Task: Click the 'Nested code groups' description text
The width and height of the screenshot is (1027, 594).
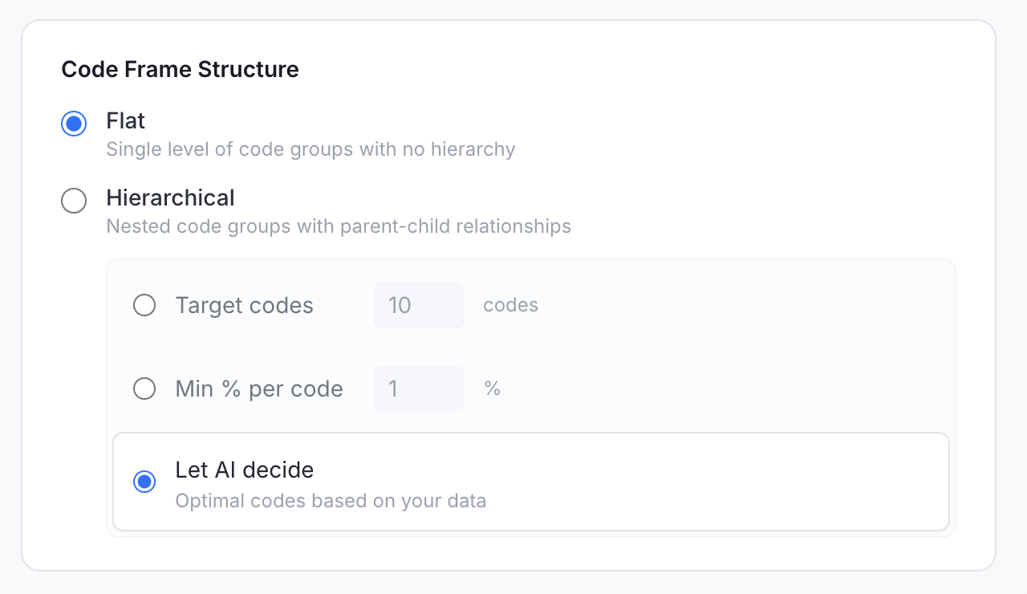Action: pos(338,226)
